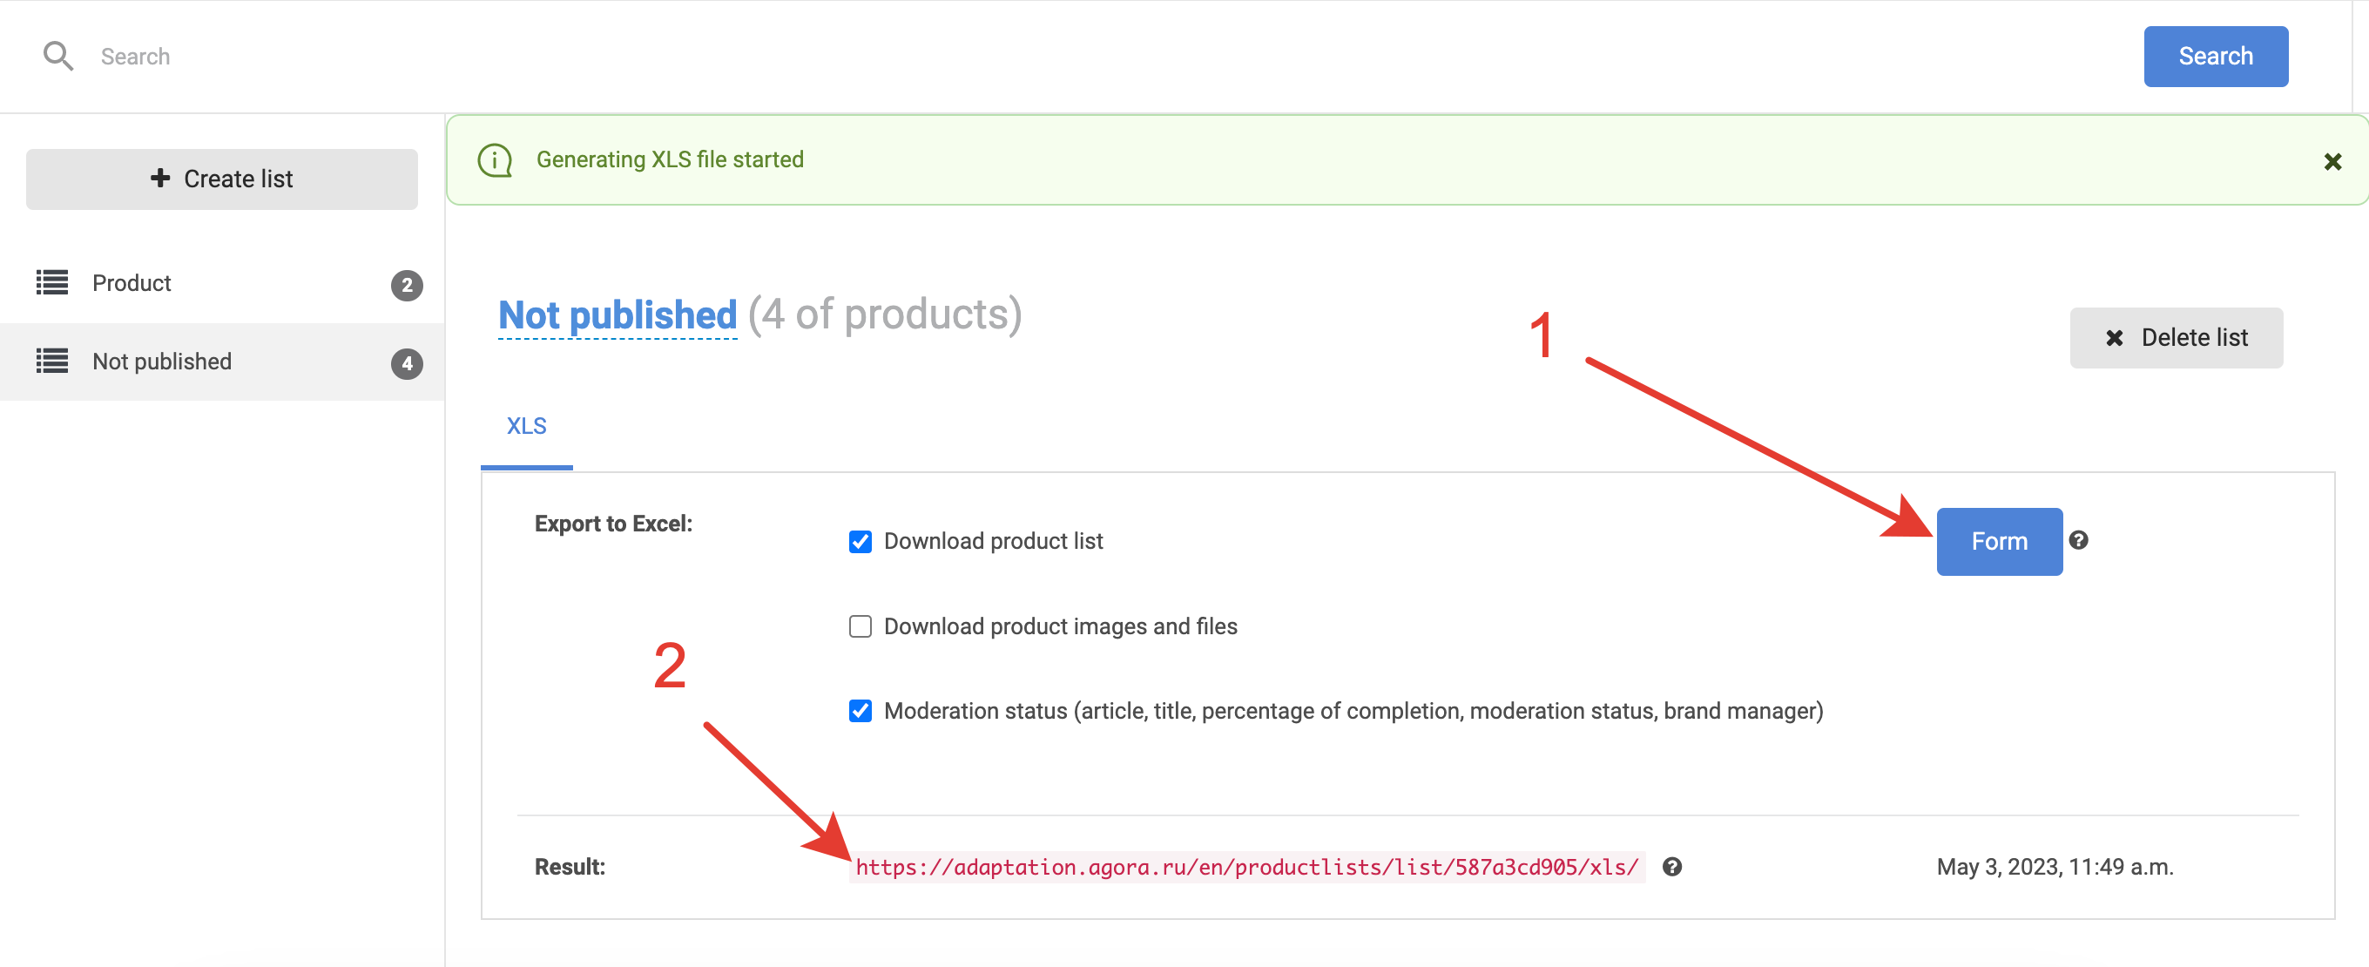Enable Download product images and files
The width and height of the screenshot is (2369, 967).
860,626
